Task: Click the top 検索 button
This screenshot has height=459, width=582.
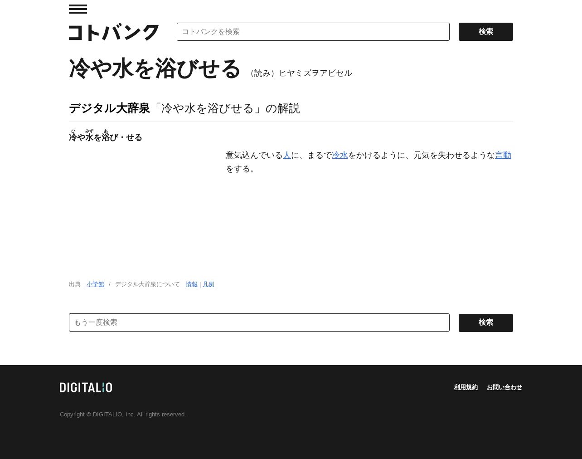Action: pyautogui.click(x=486, y=32)
